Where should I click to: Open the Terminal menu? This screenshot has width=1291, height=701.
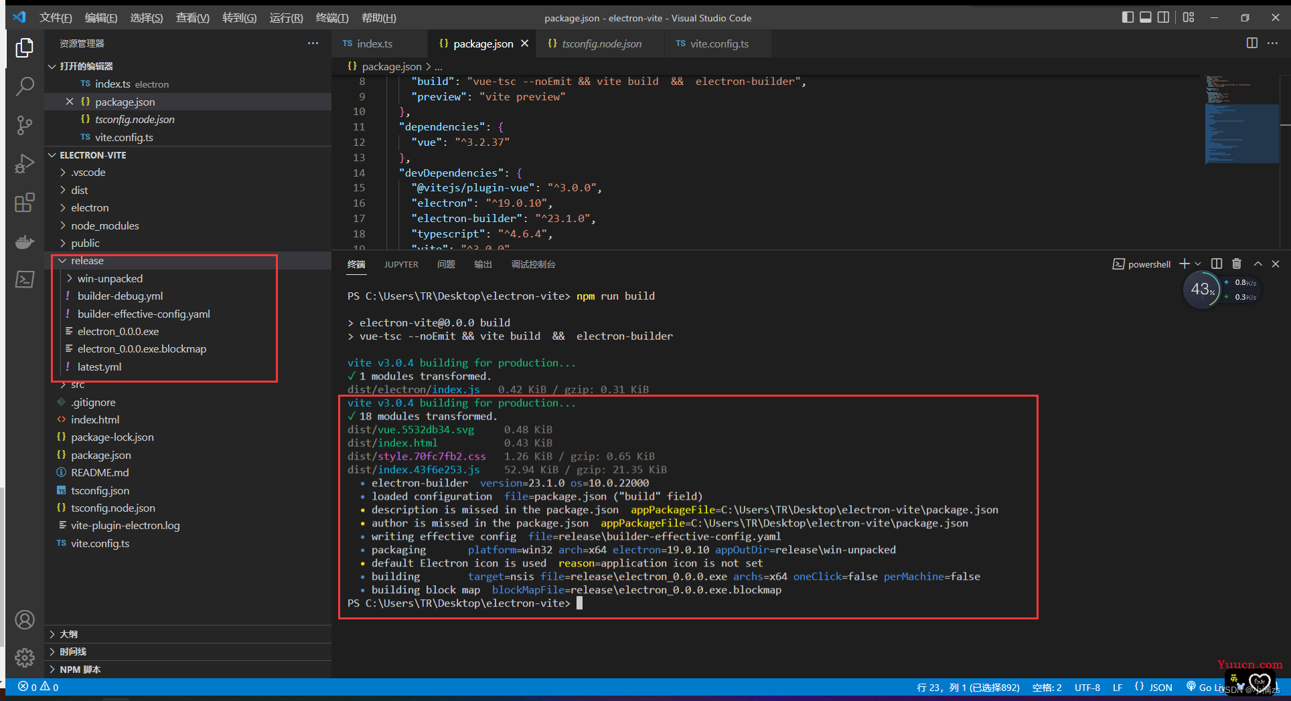(332, 18)
